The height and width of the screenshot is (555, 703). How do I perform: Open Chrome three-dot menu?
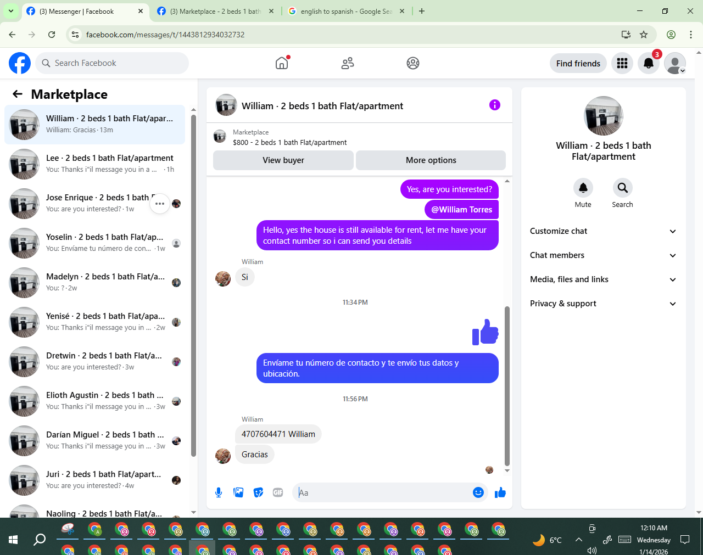691,35
